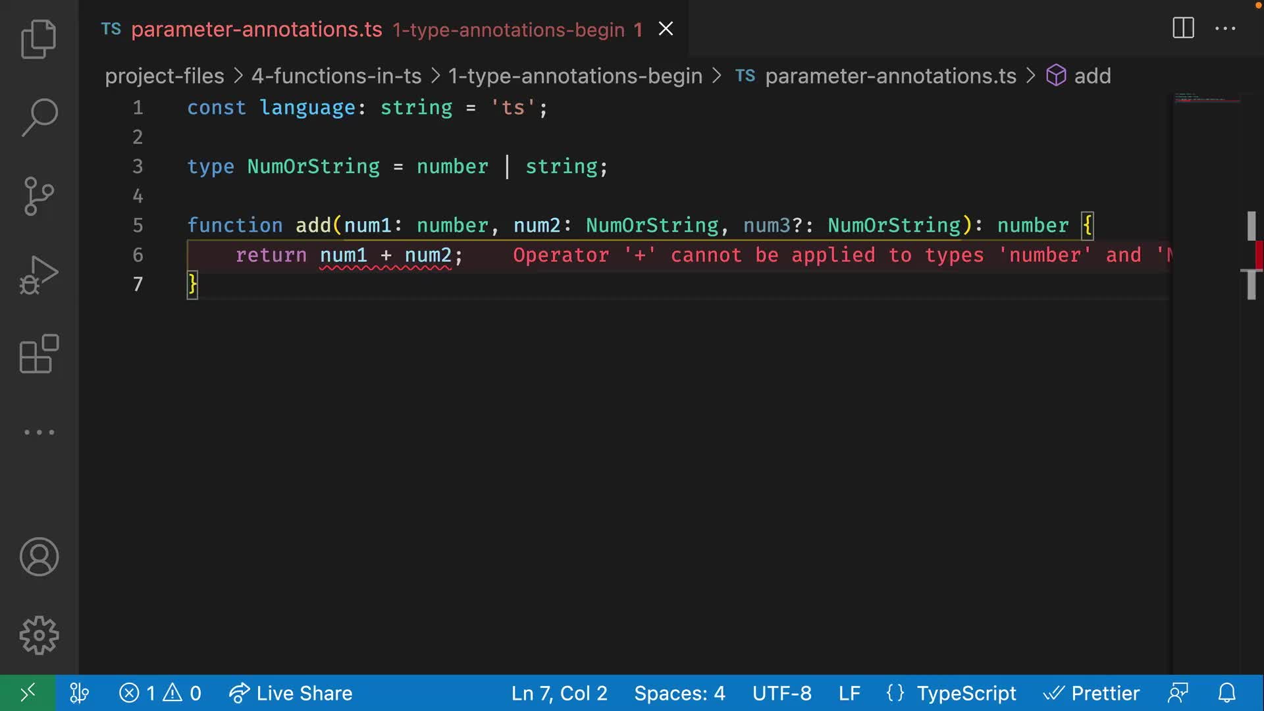Open the Extensions view
This screenshot has width=1264, height=711.
click(38, 354)
